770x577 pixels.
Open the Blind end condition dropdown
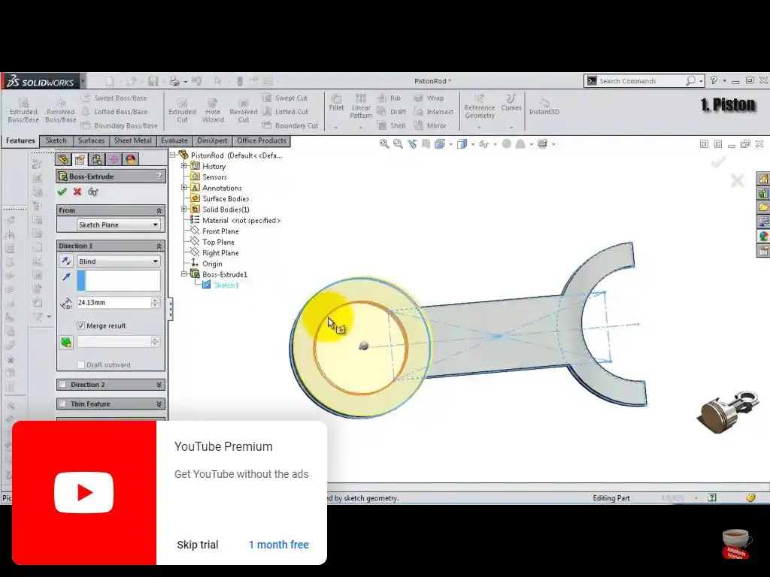119,261
